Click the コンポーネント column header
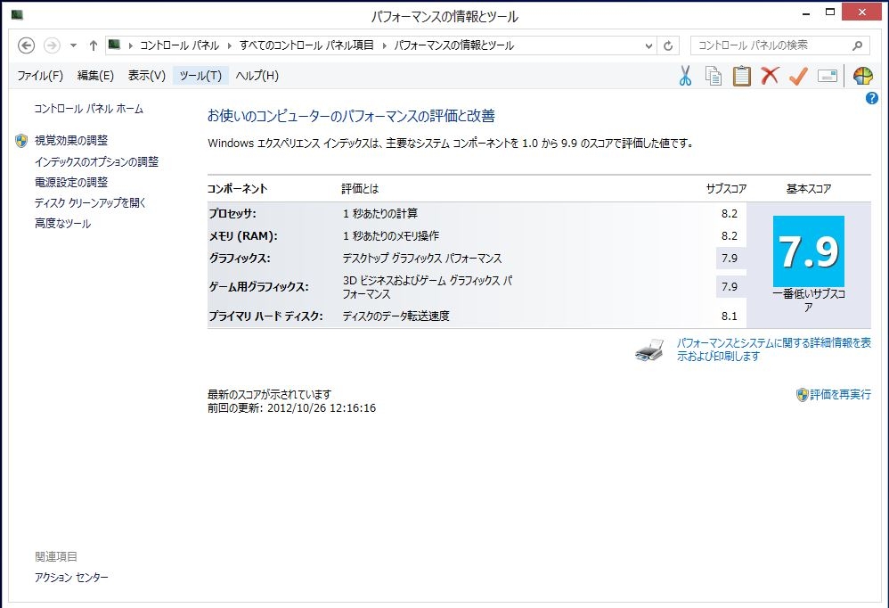Viewport: 889px width, 608px height. pyautogui.click(x=237, y=189)
